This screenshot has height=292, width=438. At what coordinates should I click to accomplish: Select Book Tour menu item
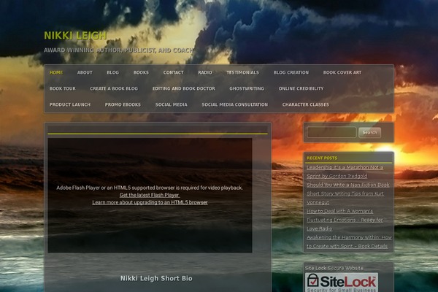63,88
